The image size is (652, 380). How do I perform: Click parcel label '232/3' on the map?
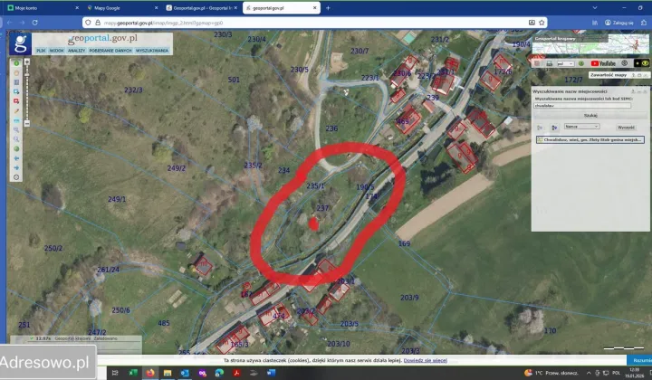tap(133, 90)
